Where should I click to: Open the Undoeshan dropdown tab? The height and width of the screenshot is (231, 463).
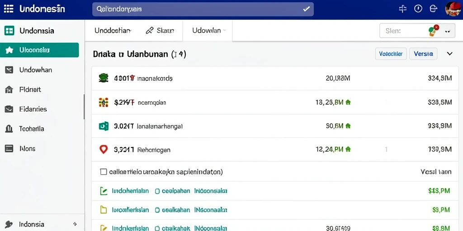(113, 30)
